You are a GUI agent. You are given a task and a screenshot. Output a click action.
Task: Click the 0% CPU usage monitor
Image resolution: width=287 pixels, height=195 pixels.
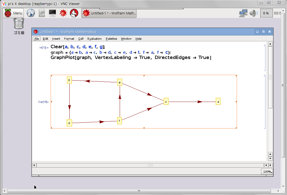coord(266,13)
